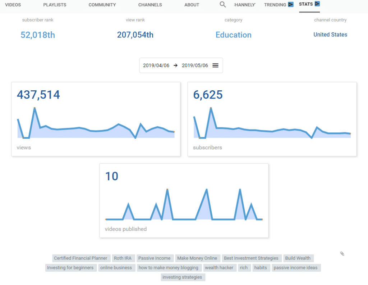Select the start date 2019/04/06
This screenshot has height=285, width=368.
coord(156,65)
